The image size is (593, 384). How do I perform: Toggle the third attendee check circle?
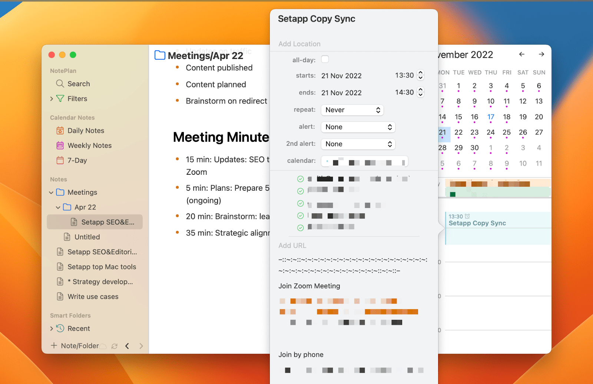pos(301,204)
